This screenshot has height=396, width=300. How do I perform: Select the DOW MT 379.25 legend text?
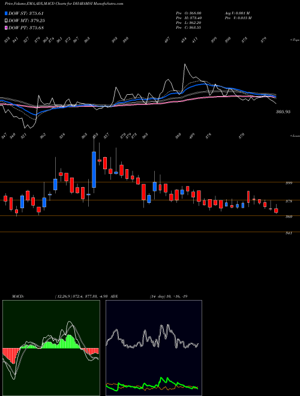coord(27,21)
